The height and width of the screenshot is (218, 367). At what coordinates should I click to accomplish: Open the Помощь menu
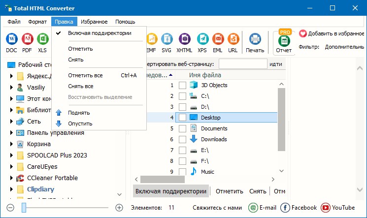click(125, 22)
